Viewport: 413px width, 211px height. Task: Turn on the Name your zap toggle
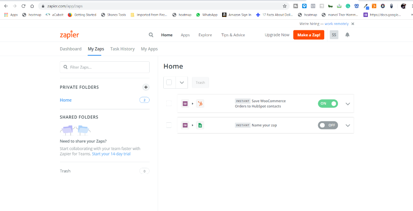pyautogui.click(x=328, y=125)
